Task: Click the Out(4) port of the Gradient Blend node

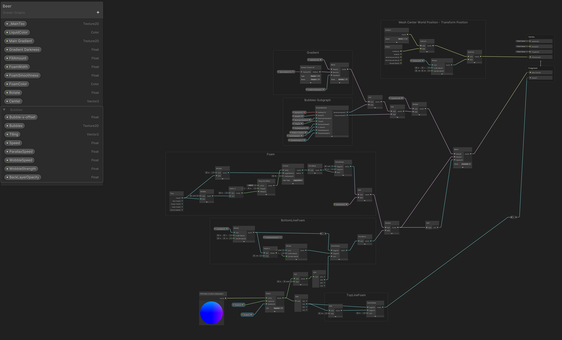Action: 347,69
